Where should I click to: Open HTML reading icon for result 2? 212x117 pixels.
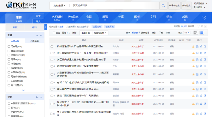(x=197, y=53)
